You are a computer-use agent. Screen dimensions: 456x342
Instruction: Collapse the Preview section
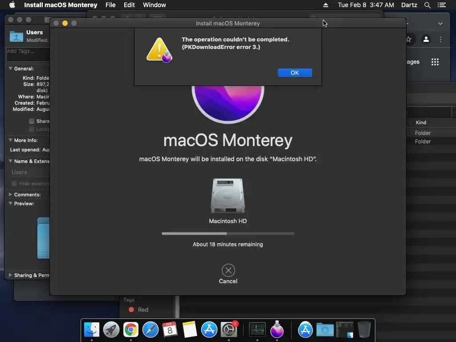point(11,204)
